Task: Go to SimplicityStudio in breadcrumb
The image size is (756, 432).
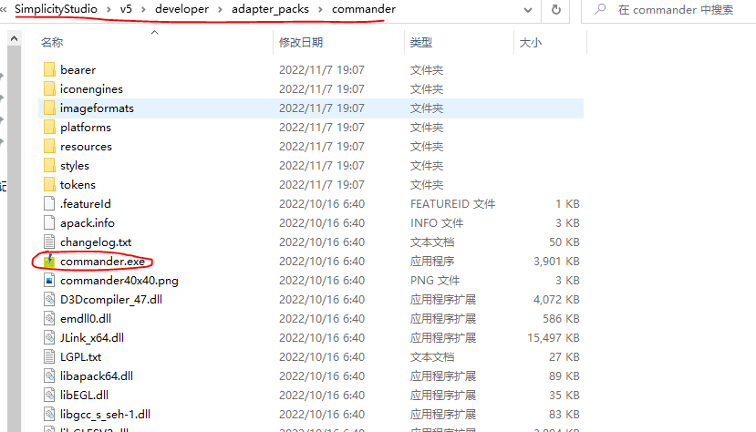Action: pos(56,9)
